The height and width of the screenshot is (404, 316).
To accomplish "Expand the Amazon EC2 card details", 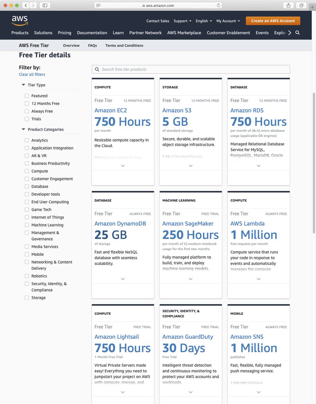I will pos(123,166).
